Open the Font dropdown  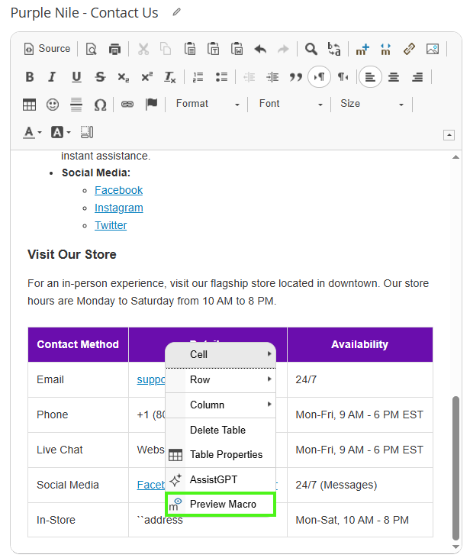(291, 104)
